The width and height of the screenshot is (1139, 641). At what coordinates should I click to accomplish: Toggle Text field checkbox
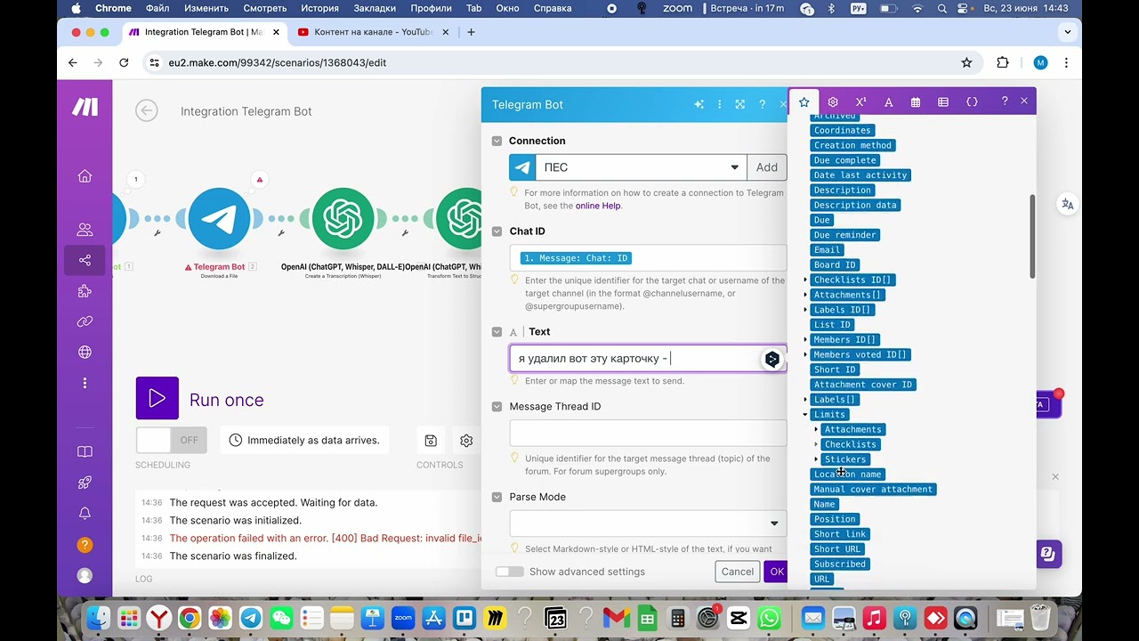(497, 332)
